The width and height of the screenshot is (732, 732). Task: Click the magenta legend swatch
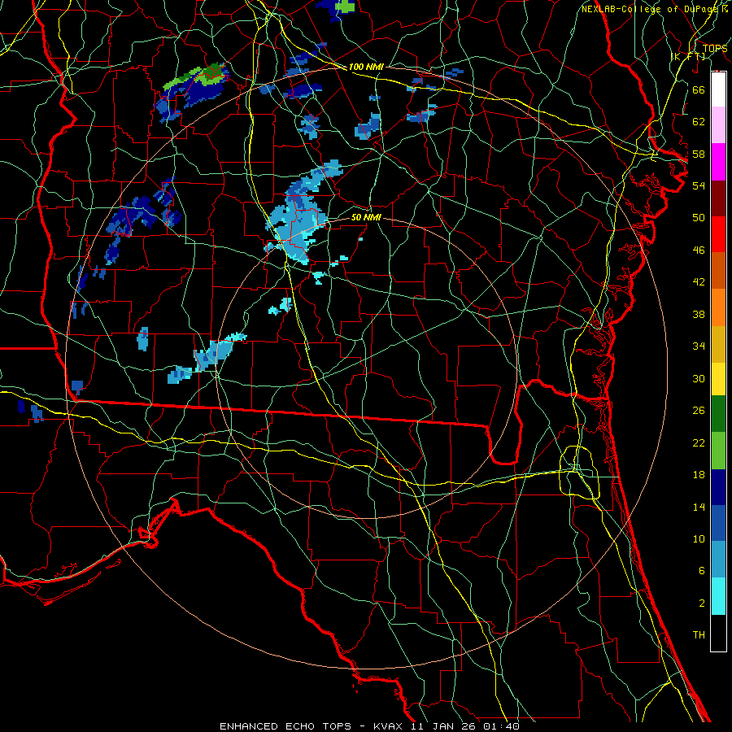pyautogui.click(x=718, y=162)
